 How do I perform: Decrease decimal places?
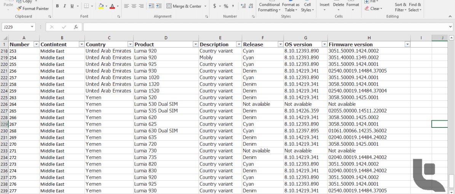tap(251, 6)
